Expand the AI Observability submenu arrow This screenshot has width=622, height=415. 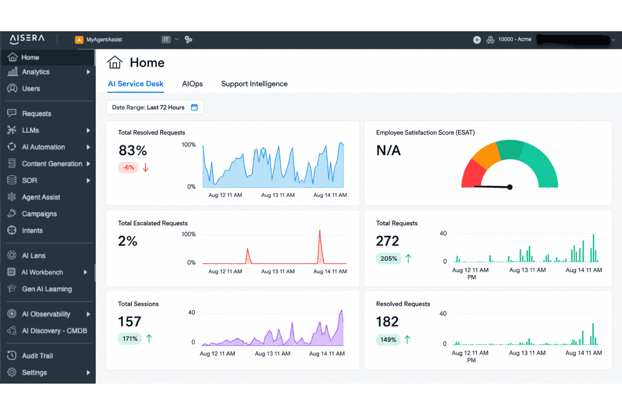tap(88, 314)
